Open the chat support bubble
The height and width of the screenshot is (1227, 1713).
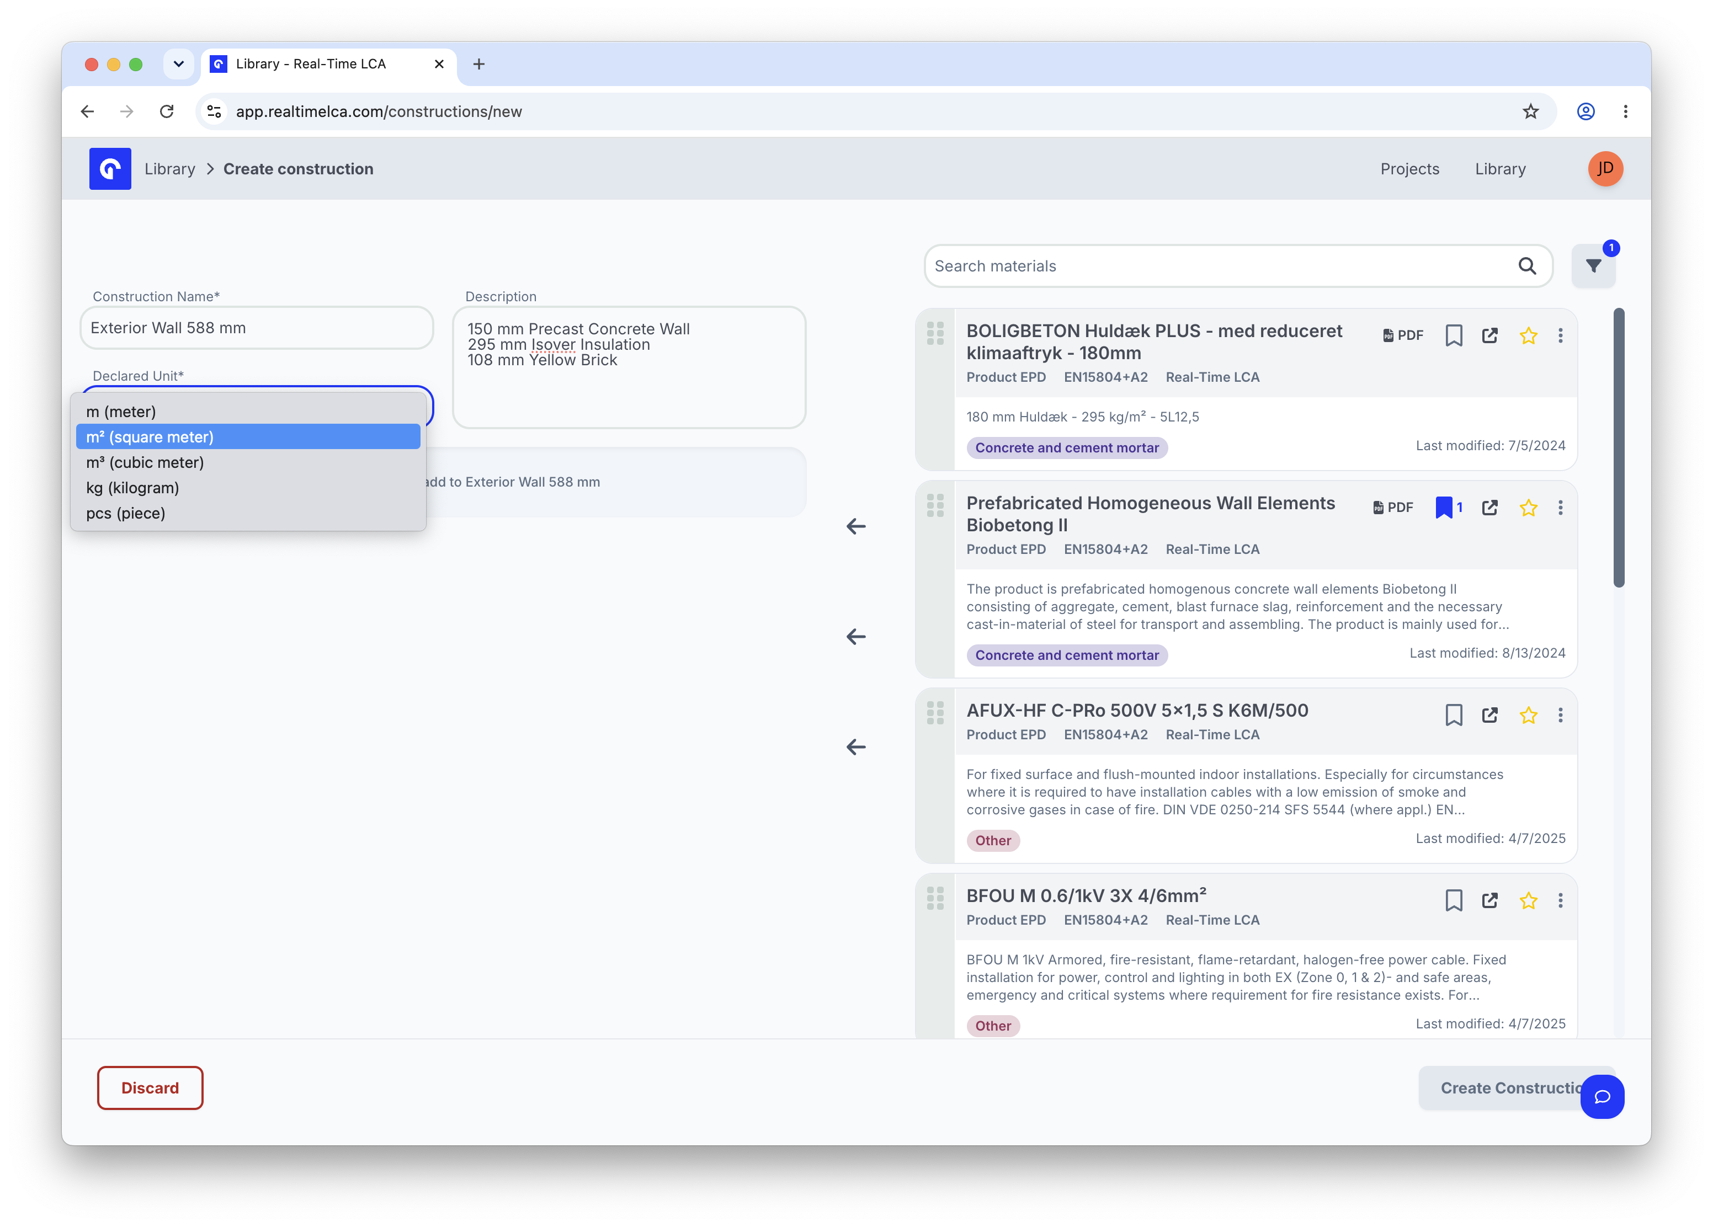pyautogui.click(x=1602, y=1096)
